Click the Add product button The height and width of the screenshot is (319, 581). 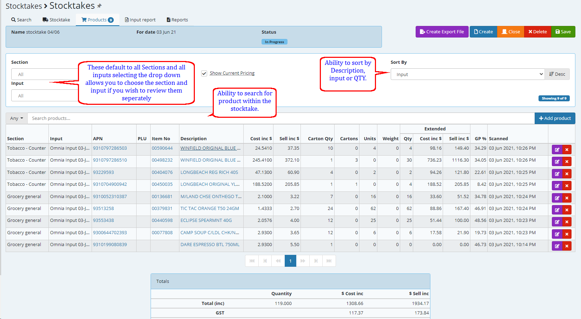pyautogui.click(x=555, y=118)
